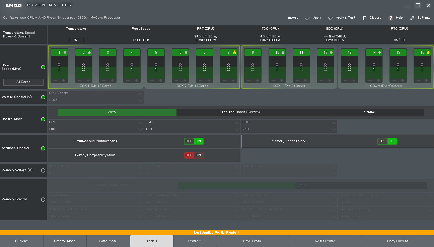Screen dimensions: 434x247
Task: Switch to the Game Mode profile tab
Action: coord(108,241)
